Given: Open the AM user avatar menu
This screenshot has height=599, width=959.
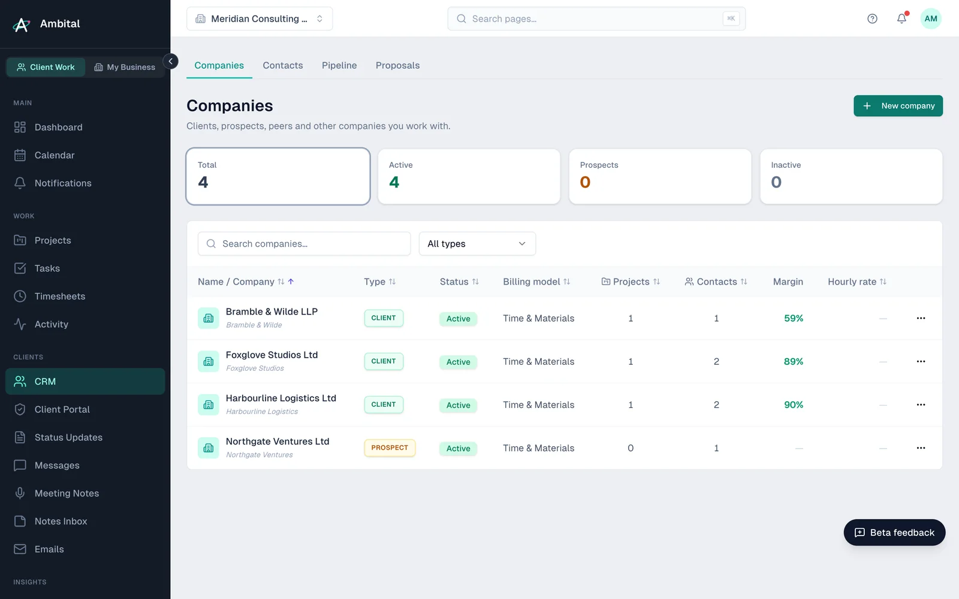Looking at the screenshot, I should (931, 19).
